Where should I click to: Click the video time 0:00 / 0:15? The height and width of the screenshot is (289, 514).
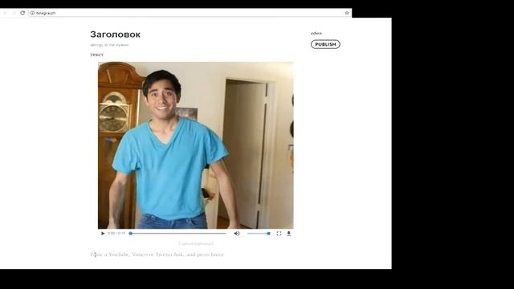[x=116, y=234]
